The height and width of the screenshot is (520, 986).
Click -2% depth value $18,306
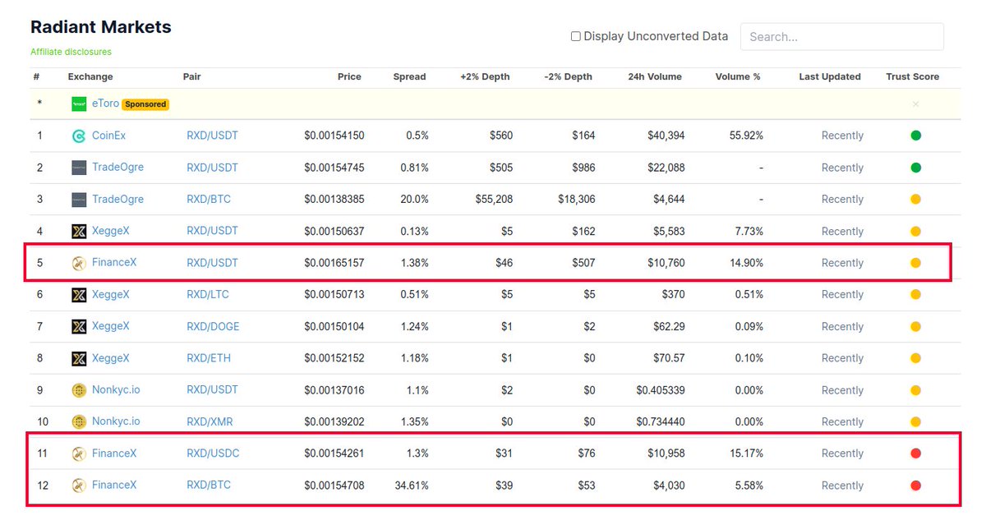coord(577,200)
